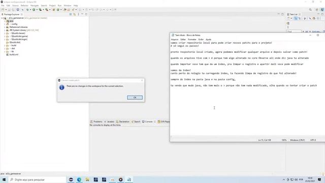Image resolution: width=325 pixels, height=183 pixels.
Task: Open Package Explorer view menu
Action: pos(78,14)
